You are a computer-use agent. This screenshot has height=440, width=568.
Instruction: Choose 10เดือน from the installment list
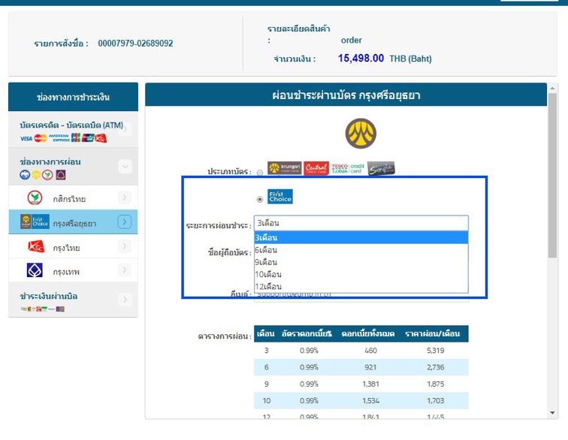tap(361, 274)
